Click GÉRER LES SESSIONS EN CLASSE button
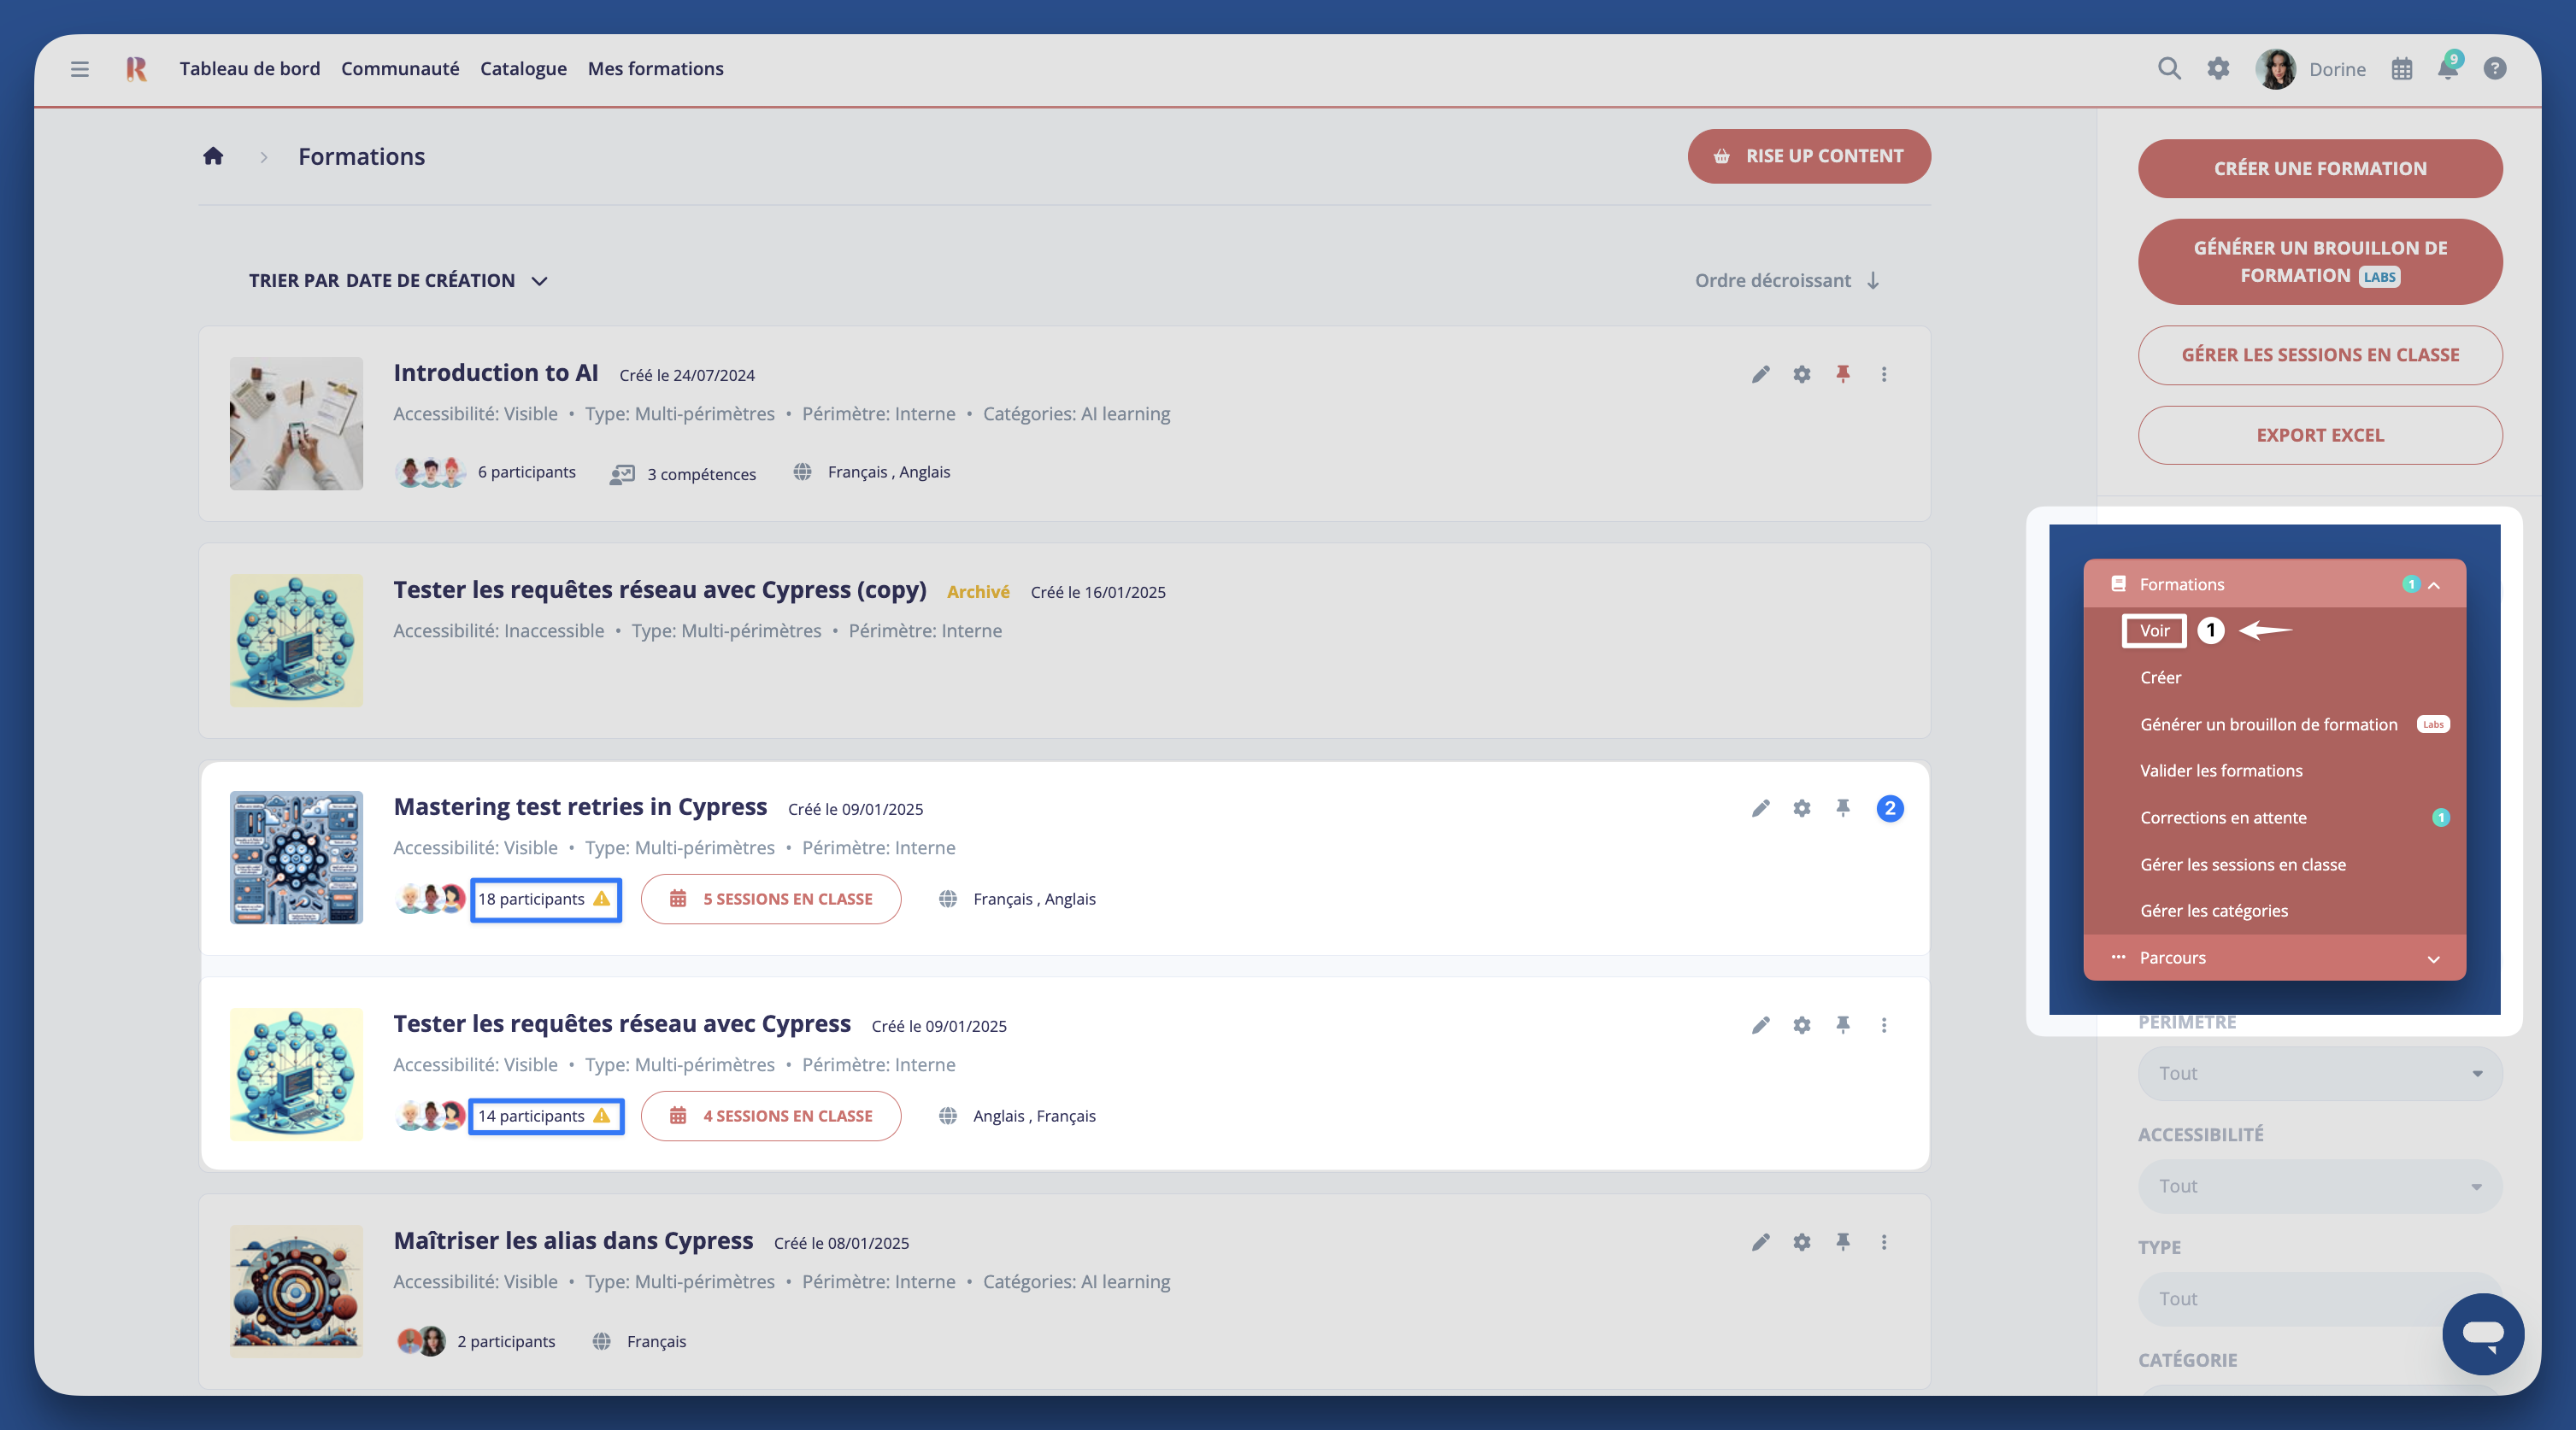The width and height of the screenshot is (2576, 1430). tap(2319, 355)
